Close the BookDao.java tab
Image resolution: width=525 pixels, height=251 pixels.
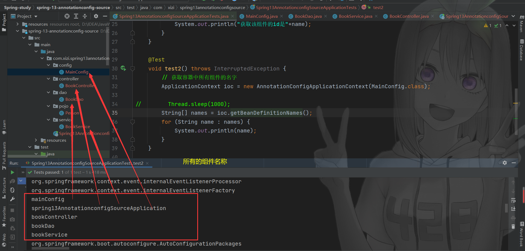(326, 16)
